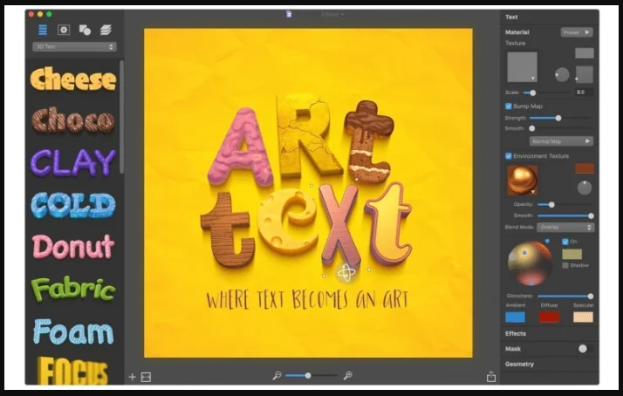Click the texture offset square control
Screen dimensions: 623x396
(585, 74)
